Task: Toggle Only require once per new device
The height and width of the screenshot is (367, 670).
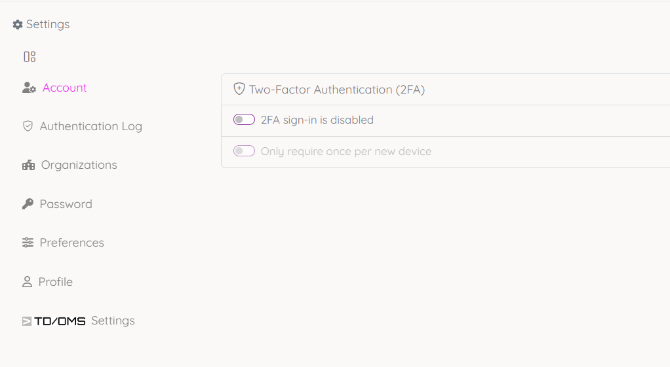Action: 244,151
